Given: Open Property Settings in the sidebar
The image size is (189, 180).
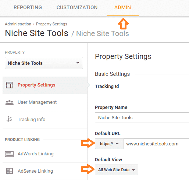Looking at the screenshot, I should coord(45,85).
